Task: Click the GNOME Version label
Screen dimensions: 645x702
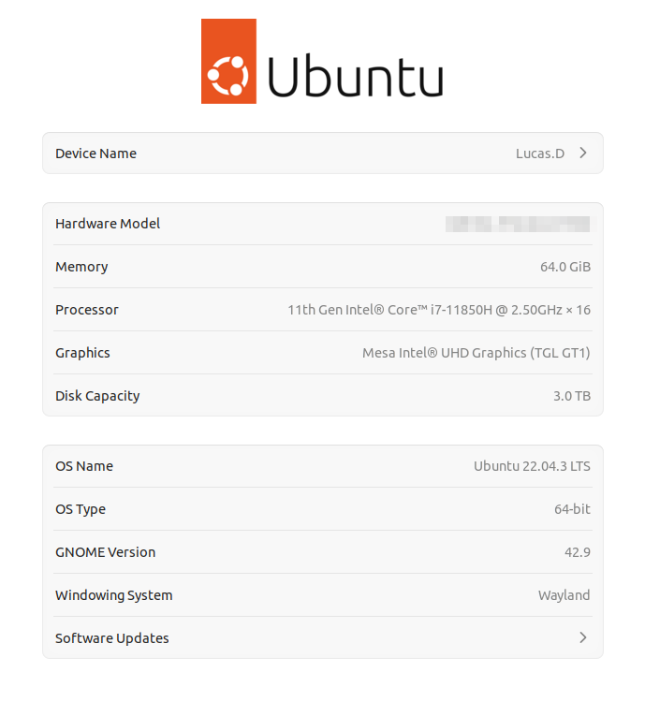Action: click(105, 552)
